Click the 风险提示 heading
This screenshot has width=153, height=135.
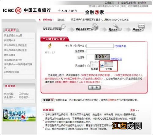click(x=48, y=110)
